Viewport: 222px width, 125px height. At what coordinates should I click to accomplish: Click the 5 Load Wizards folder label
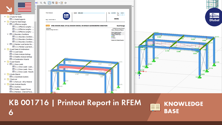tap(15, 62)
